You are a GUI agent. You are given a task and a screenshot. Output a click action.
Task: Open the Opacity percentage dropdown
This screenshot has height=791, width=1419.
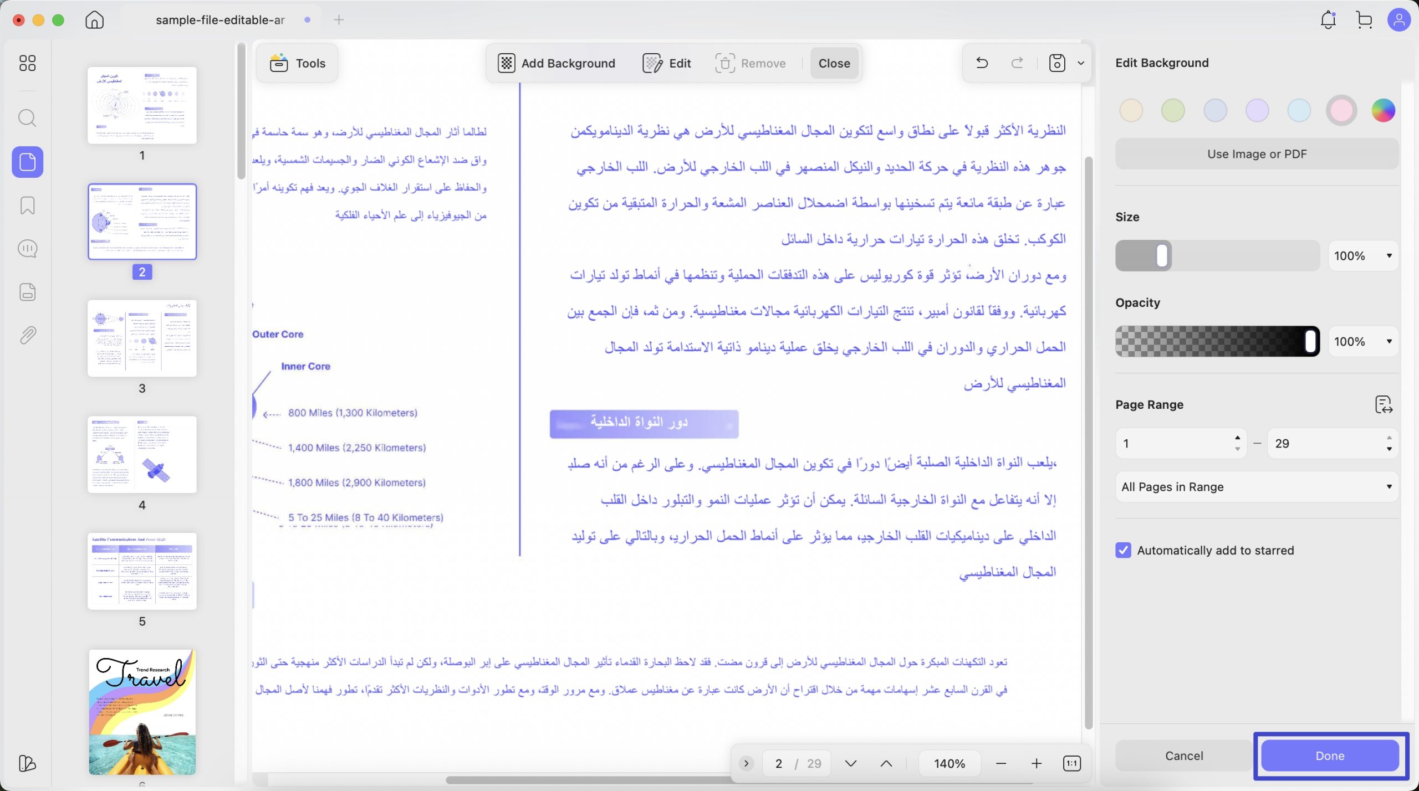1363,341
